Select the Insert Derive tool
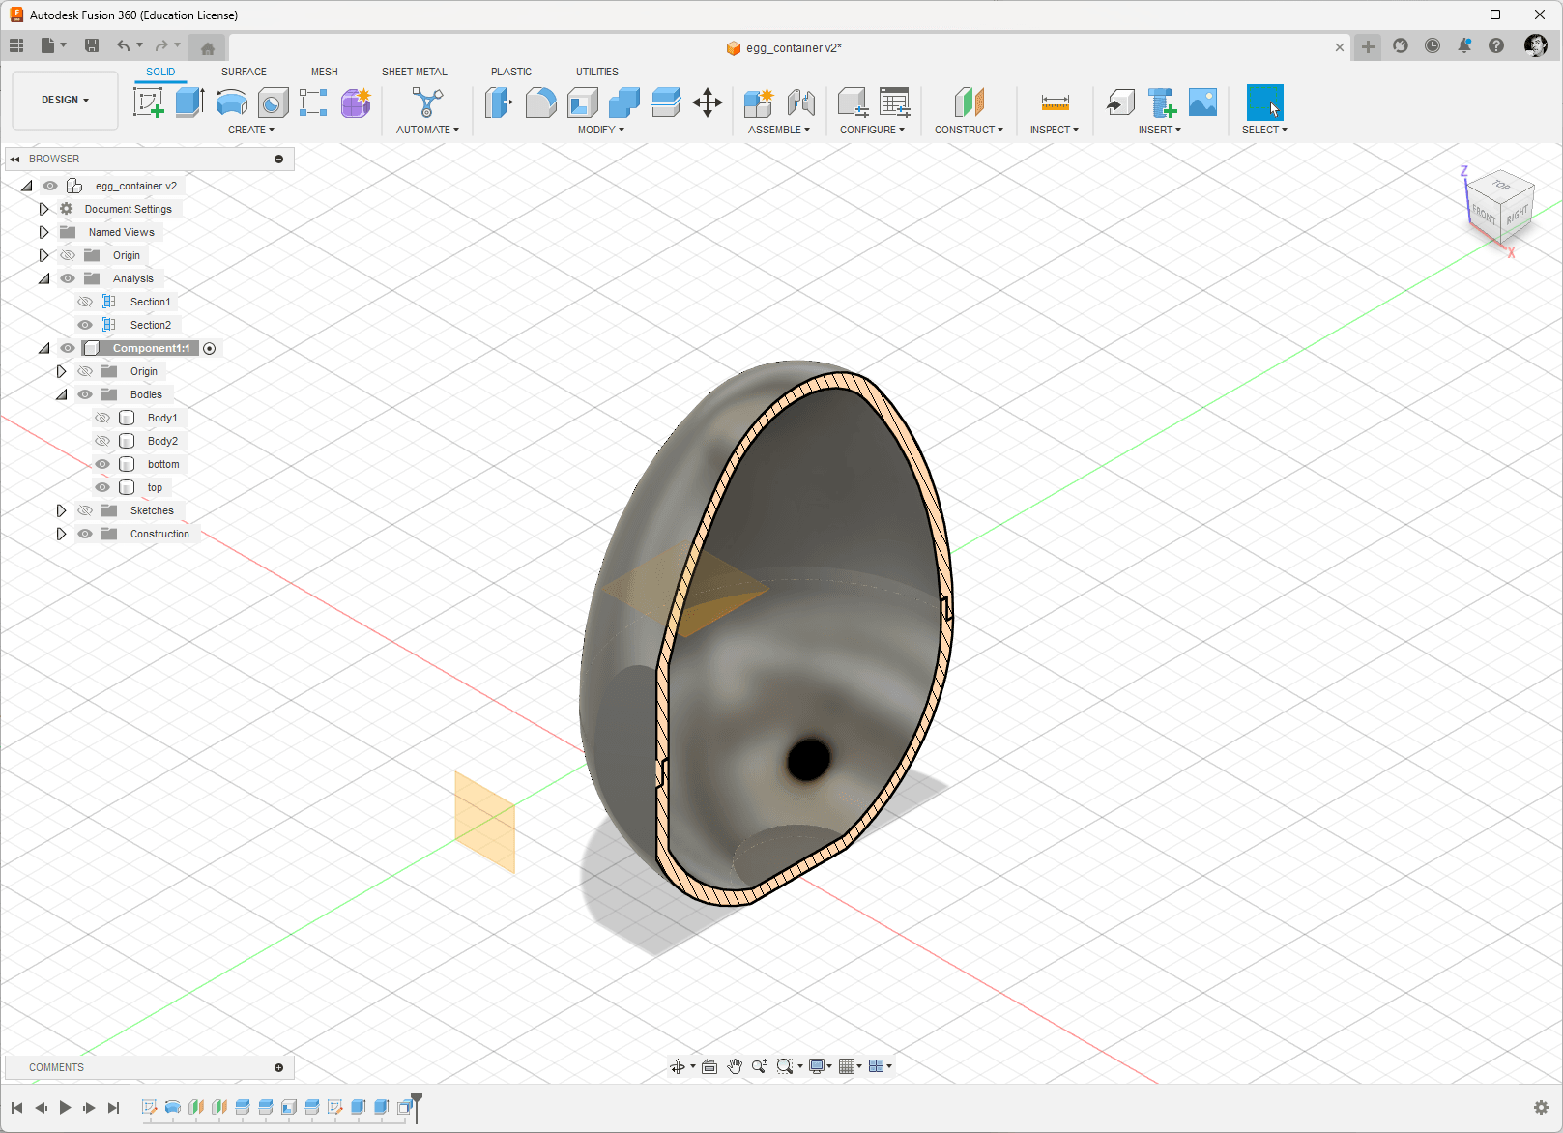This screenshot has width=1563, height=1133. pos(1120,102)
